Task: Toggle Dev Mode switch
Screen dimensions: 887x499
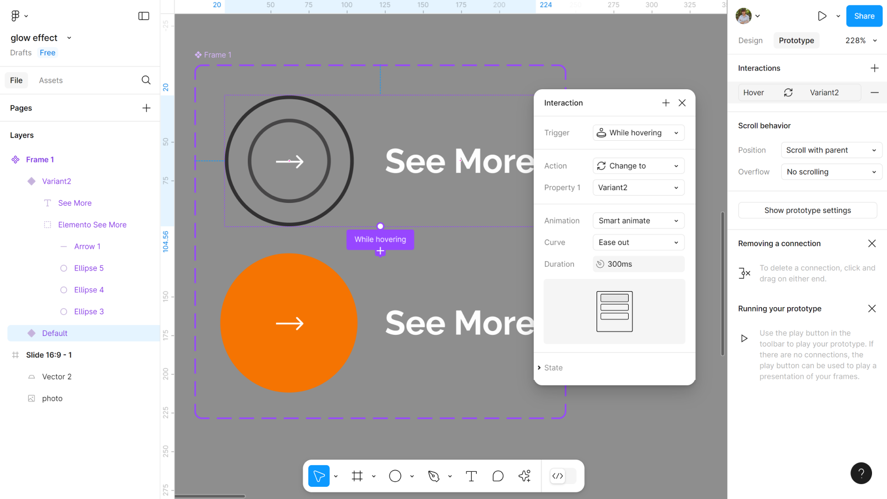Action: [x=563, y=476]
